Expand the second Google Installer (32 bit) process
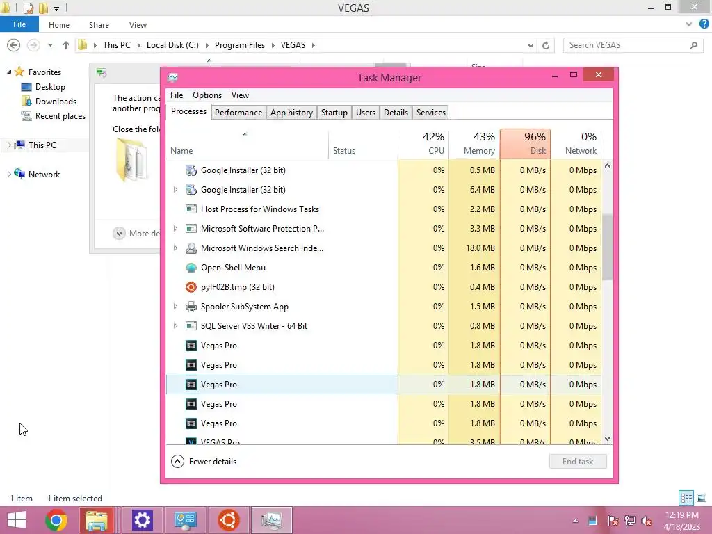The height and width of the screenshot is (534, 712). [x=175, y=190]
